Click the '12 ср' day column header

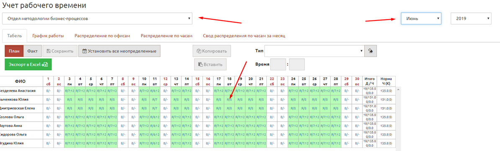click(165, 81)
